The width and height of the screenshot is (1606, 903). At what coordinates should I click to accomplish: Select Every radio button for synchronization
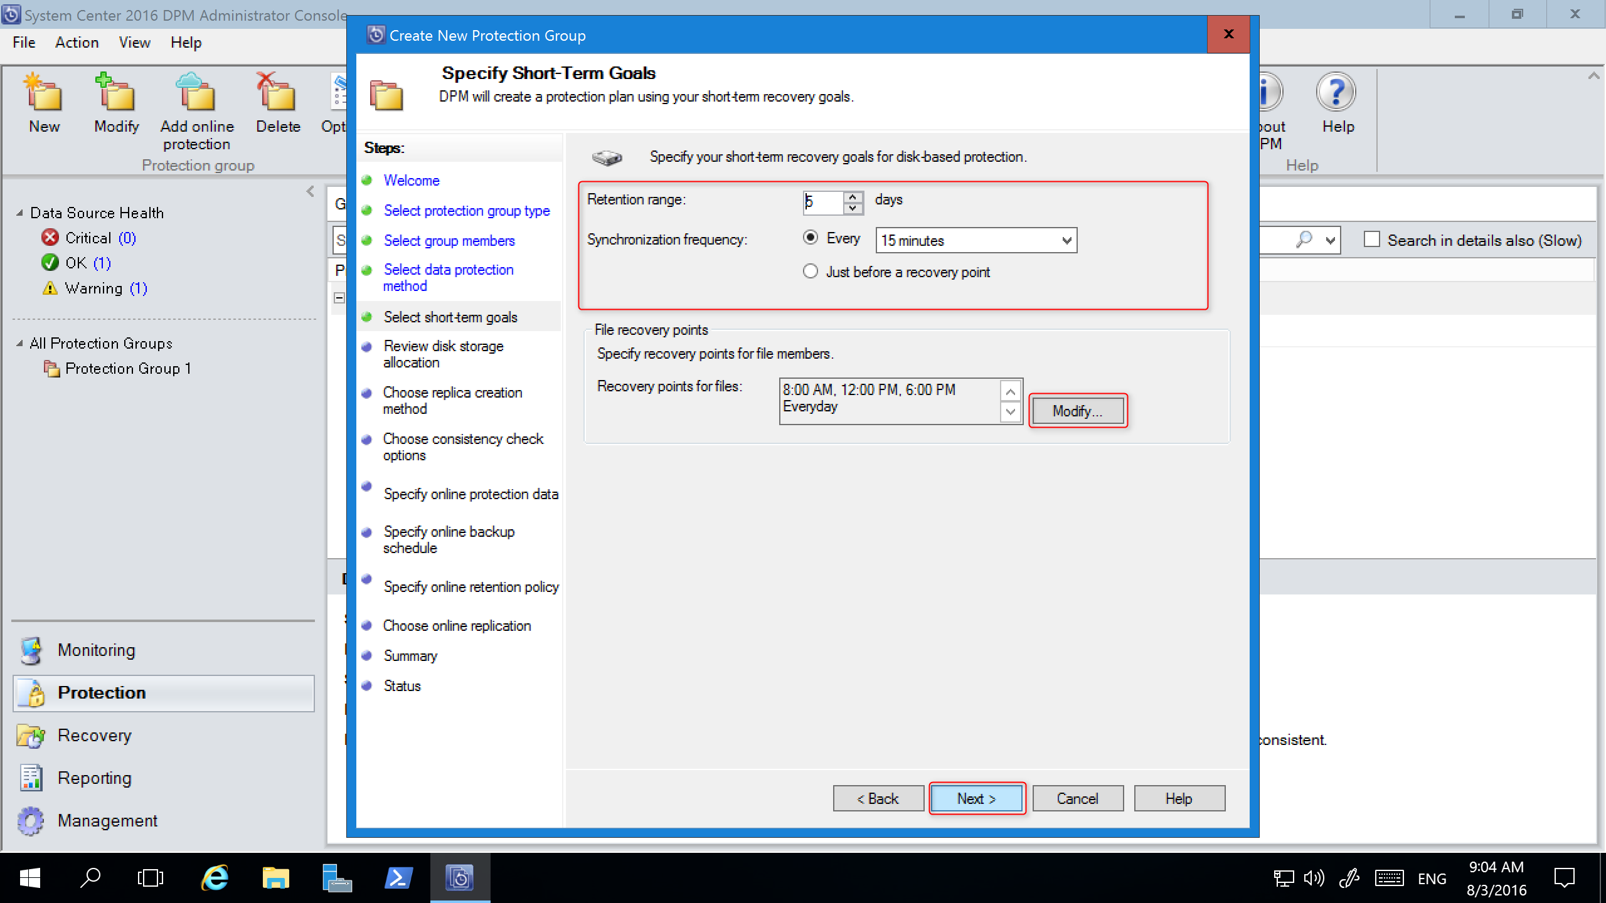tap(811, 240)
